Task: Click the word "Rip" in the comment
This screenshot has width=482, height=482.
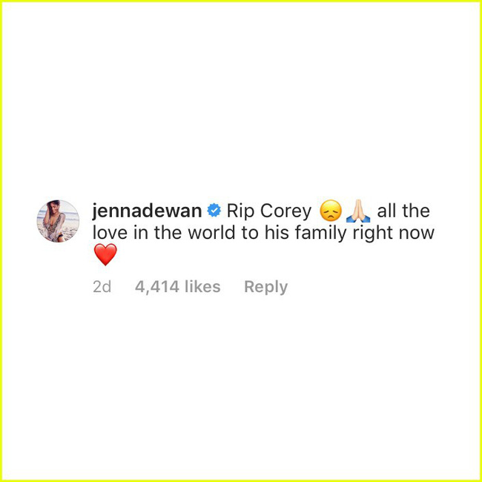Action: point(238,211)
